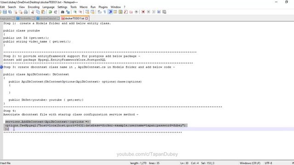Open the Function List panel icon
The width and height of the screenshot is (294, 165).
126,12
